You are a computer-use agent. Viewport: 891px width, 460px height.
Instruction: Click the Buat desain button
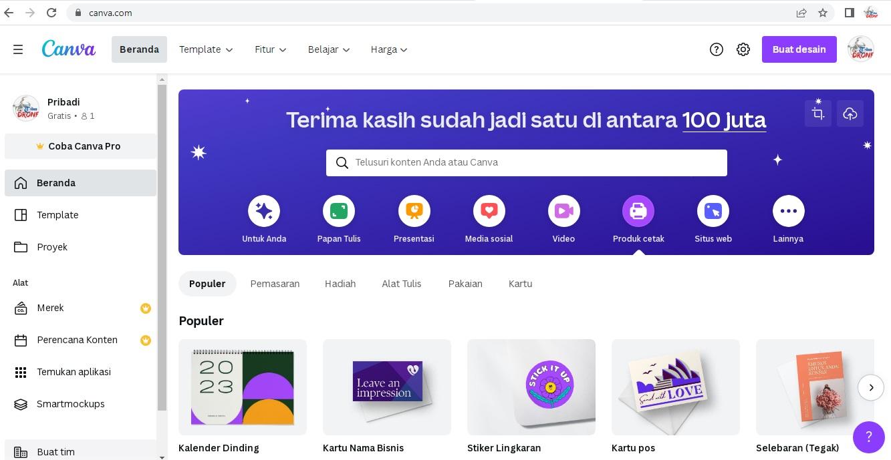(799, 49)
